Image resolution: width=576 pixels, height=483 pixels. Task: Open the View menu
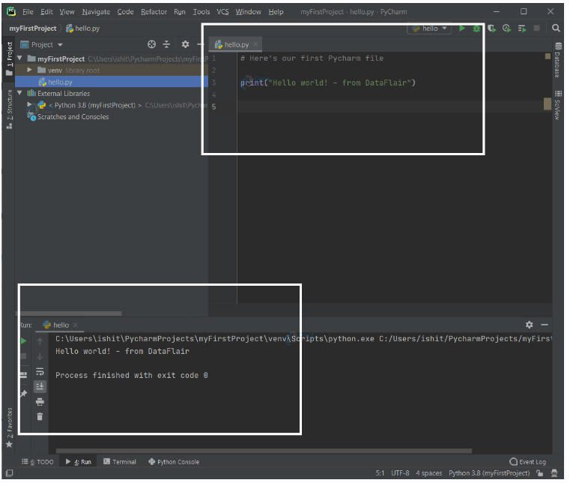coord(67,12)
